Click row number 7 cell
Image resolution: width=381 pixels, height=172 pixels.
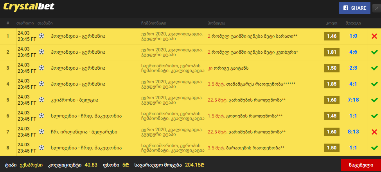(8, 132)
